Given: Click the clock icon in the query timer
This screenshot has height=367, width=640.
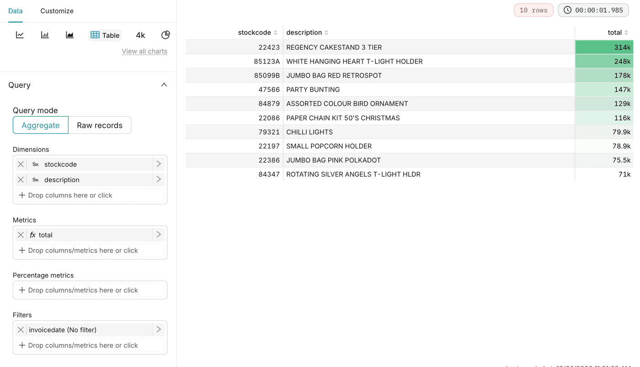Looking at the screenshot, I should click(x=567, y=10).
